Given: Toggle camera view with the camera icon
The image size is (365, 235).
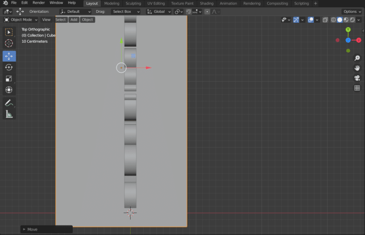Looking at the screenshot, I should [x=357, y=78].
